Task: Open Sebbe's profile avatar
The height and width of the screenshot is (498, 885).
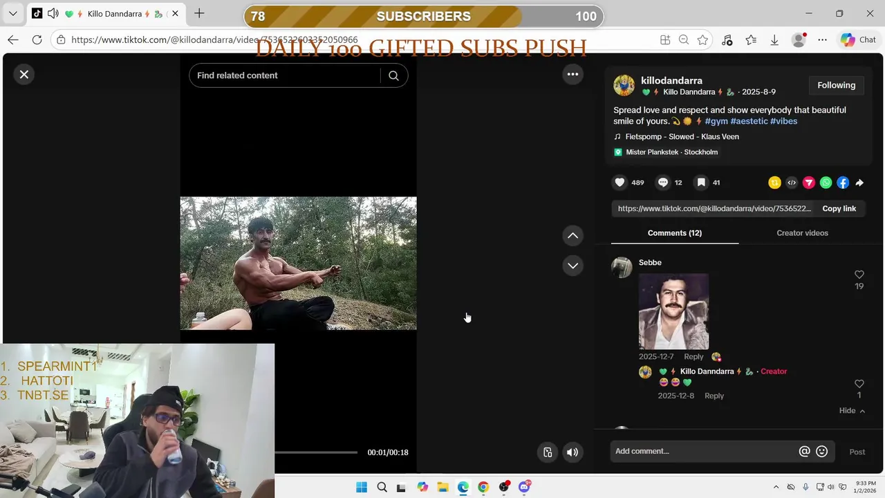Action: [x=622, y=268]
